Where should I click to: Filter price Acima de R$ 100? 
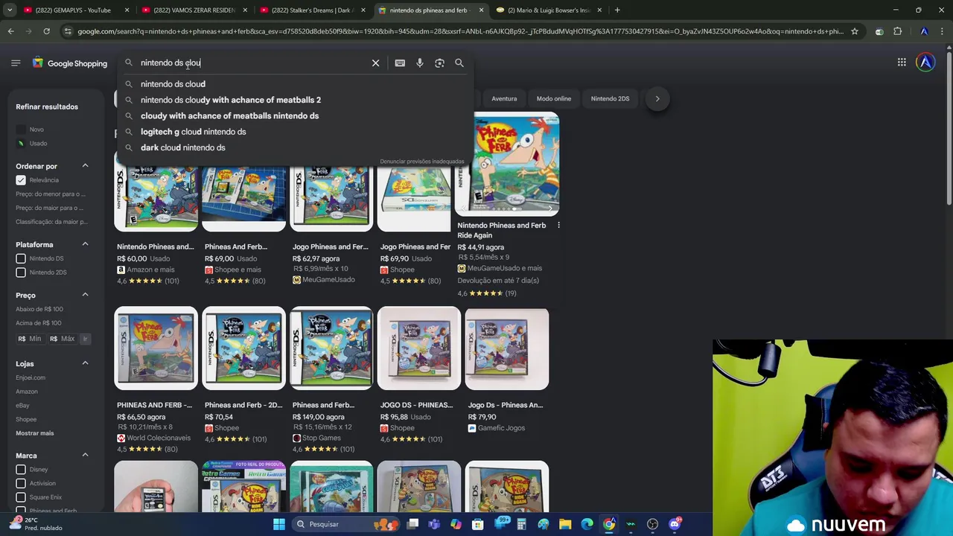(39, 323)
